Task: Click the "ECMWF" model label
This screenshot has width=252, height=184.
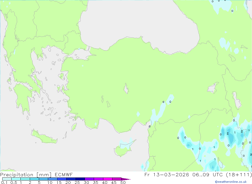Action: point(64,174)
